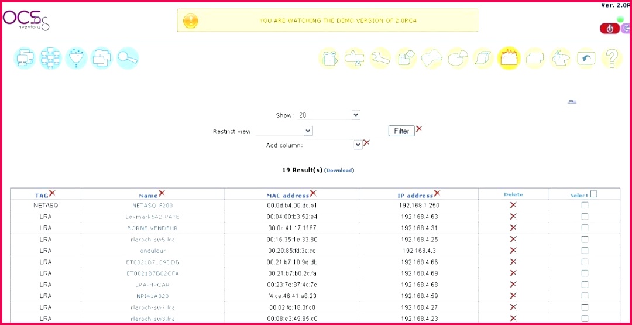Click IP address 192.168.4.59 cell
The height and width of the screenshot is (325, 632).
419,296
